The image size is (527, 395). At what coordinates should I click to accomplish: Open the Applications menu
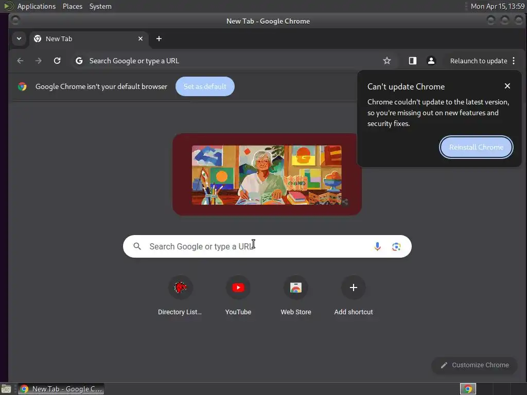tap(37, 6)
